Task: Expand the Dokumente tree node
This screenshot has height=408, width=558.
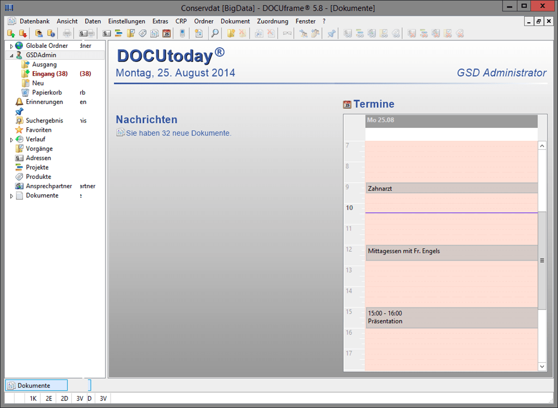Action: click(11, 196)
